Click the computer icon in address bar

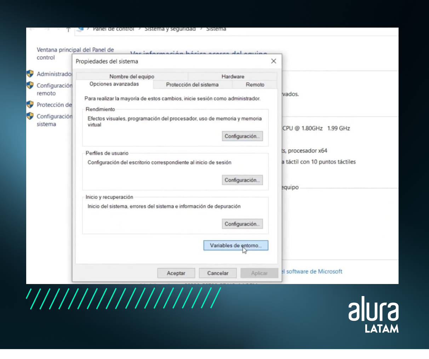(x=80, y=29)
